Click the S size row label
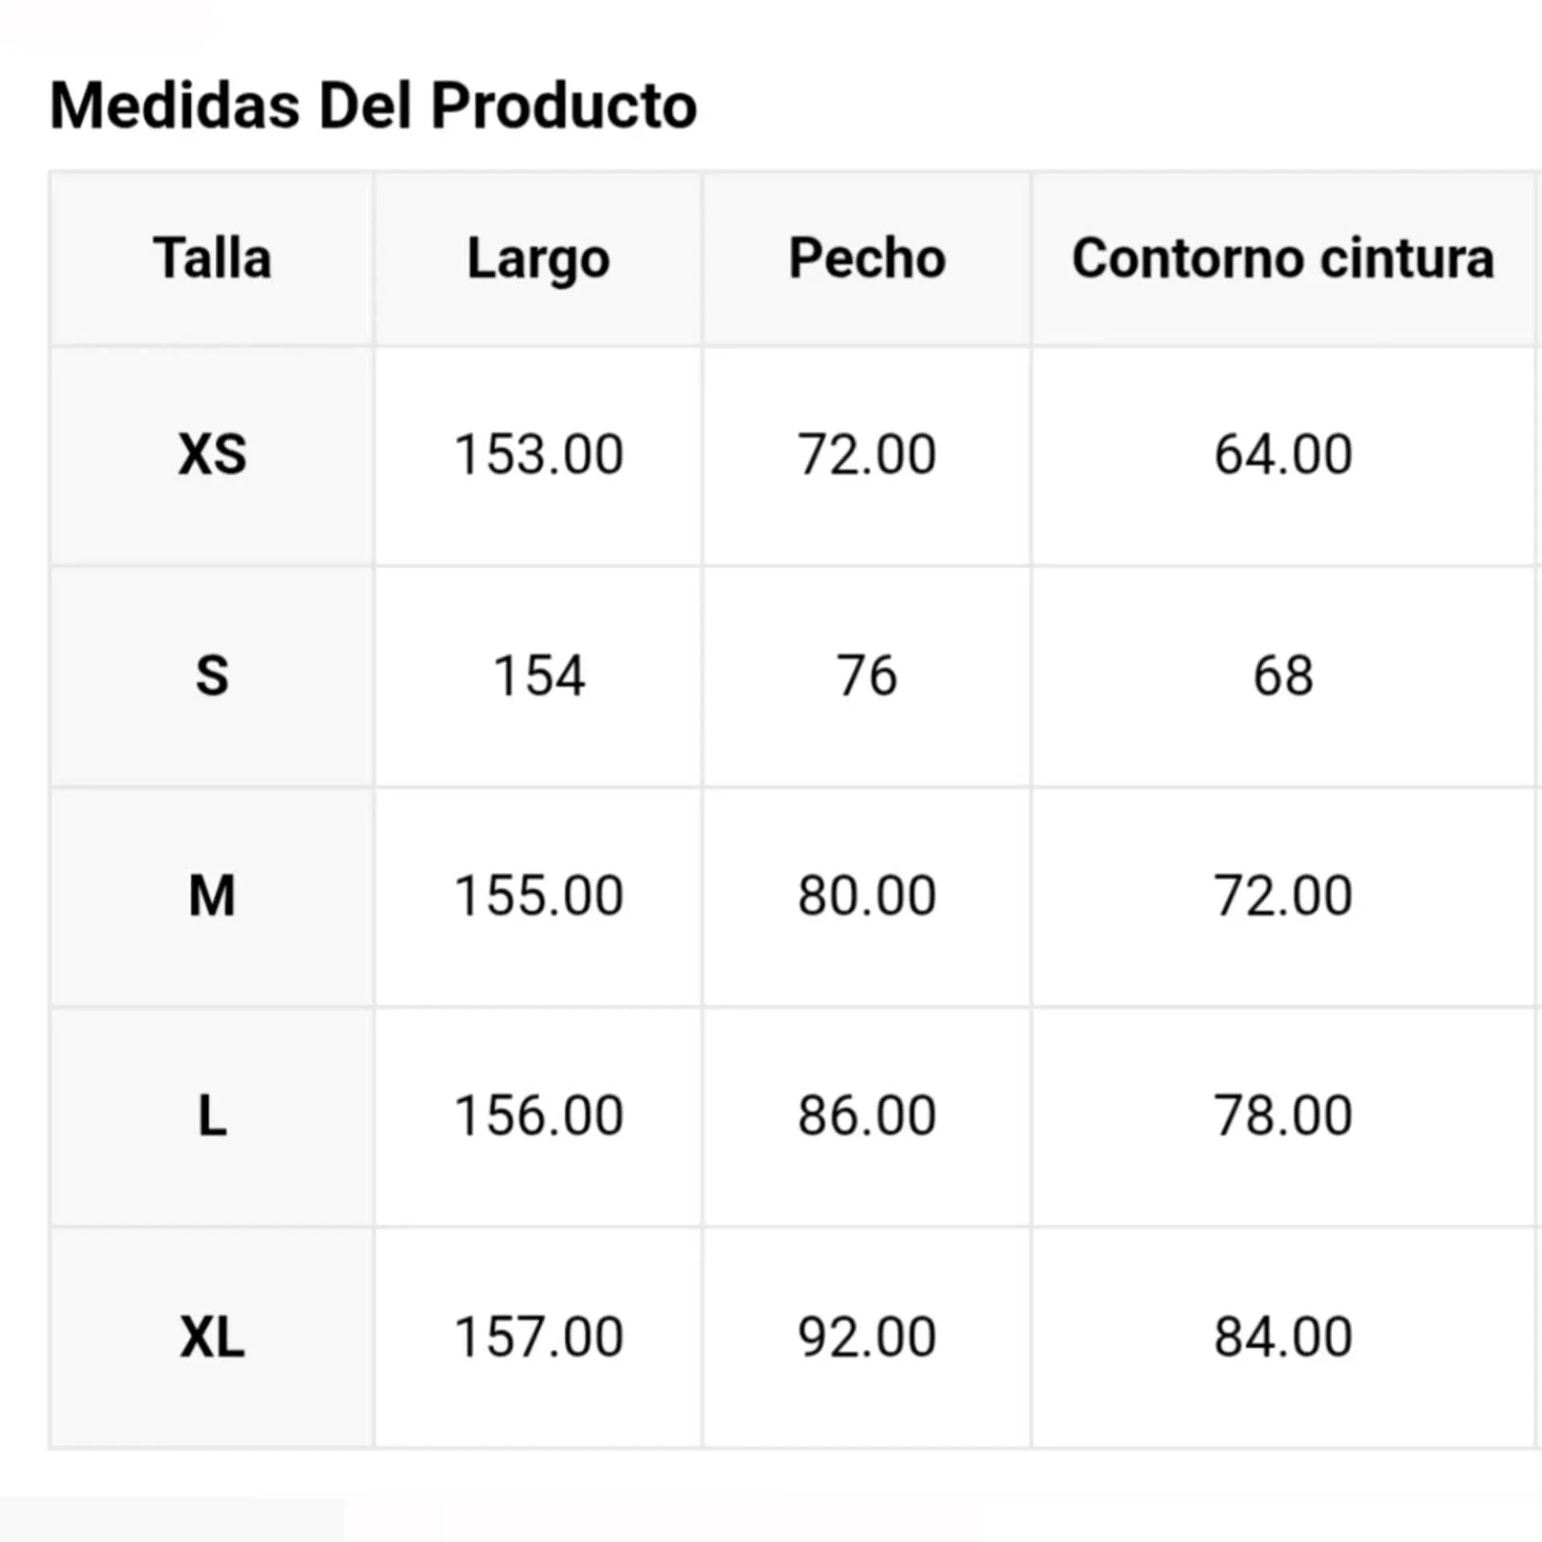 [x=212, y=676]
